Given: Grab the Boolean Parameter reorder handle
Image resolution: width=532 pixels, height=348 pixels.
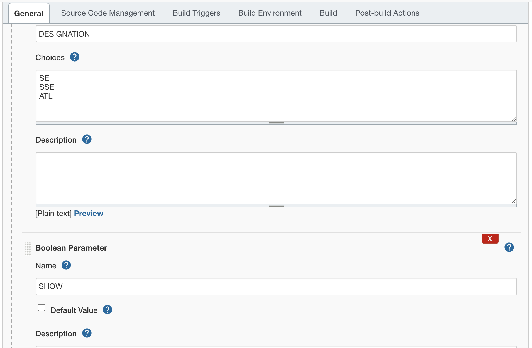Looking at the screenshot, I should [28, 249].
